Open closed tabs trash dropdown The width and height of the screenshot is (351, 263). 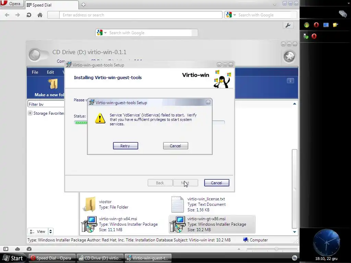point(275,4)
